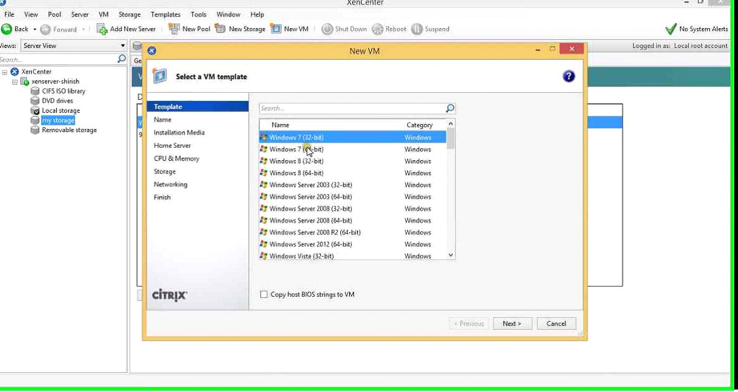The height and width of the screenshot is (392, 738).
Task: Click the magnifier icon in template search
Action: click(450, 108)
